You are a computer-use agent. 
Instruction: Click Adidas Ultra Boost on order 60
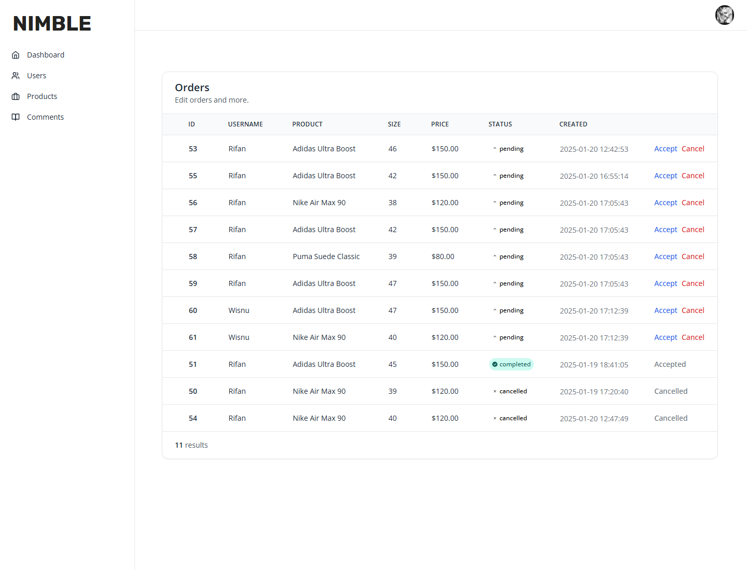tap(324, 310)
